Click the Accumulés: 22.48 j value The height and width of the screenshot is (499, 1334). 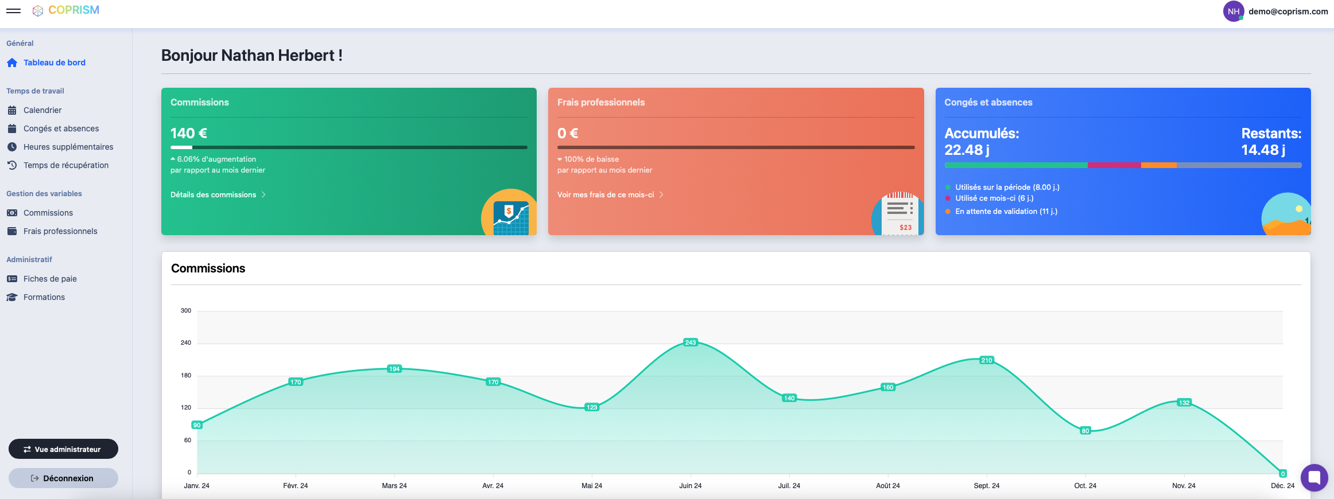click(982, 142)
